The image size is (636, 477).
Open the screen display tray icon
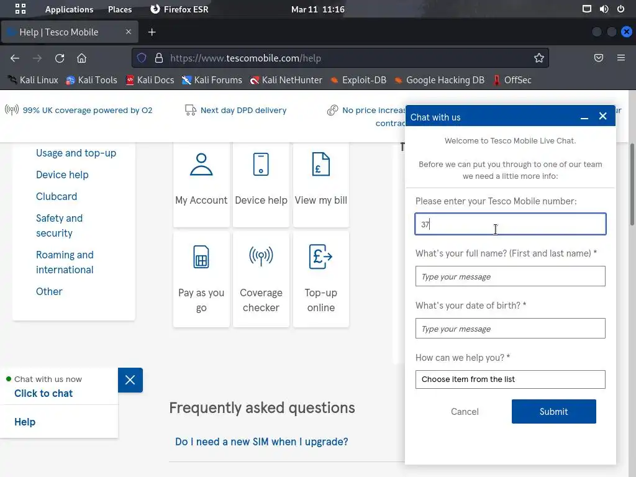point(586,9)
